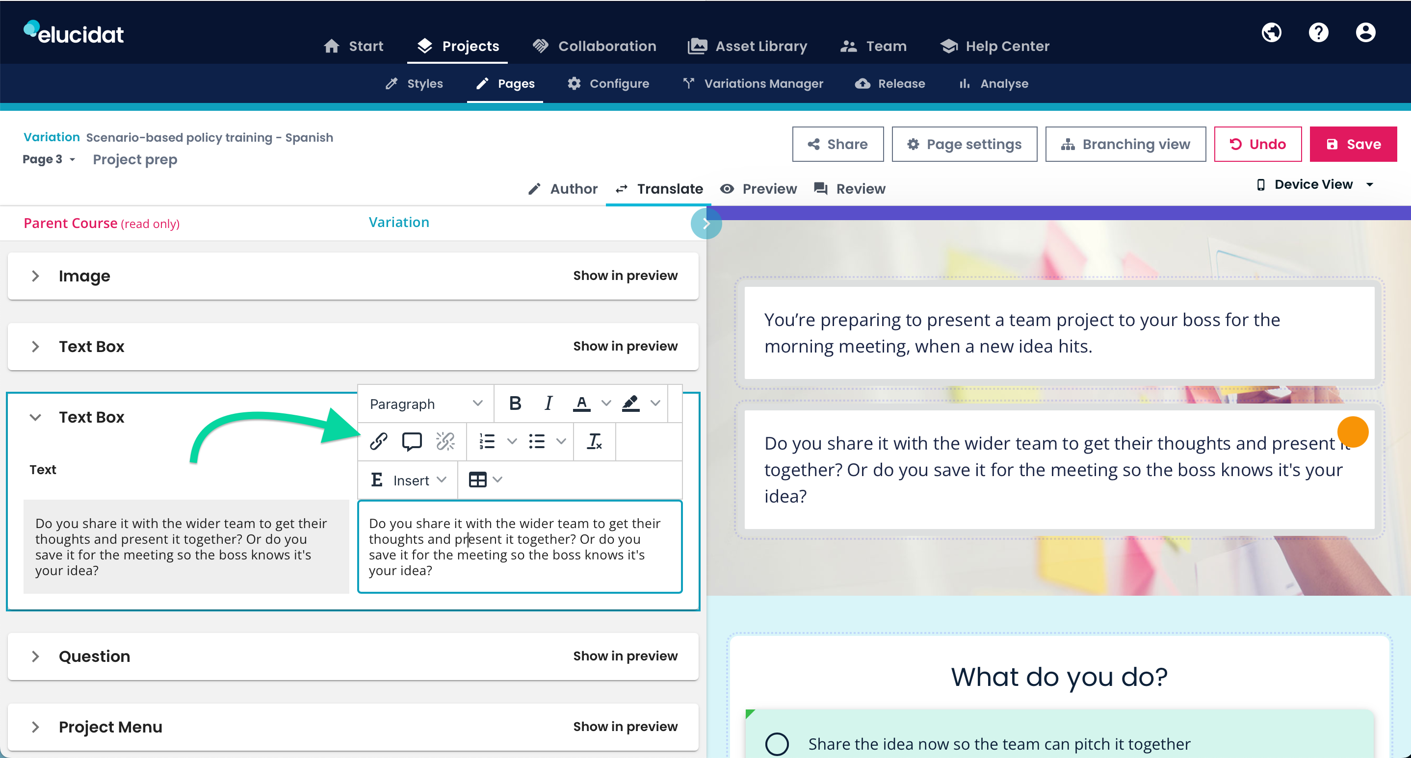Click the round arrow button to collapse translation panel
This screenshot has height=758, width=1411.
[706, 223]
